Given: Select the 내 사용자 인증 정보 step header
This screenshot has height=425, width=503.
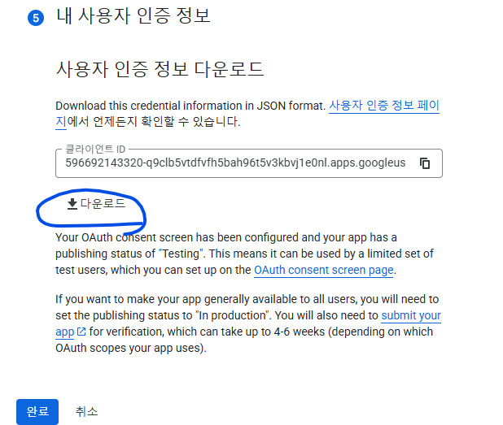Looking at the screenshot, I should point(133,15).
